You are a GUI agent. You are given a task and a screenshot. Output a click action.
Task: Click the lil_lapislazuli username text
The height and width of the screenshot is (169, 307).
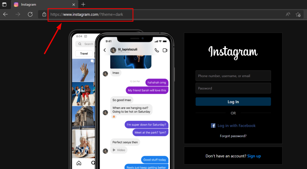click(x=128, y=49)
